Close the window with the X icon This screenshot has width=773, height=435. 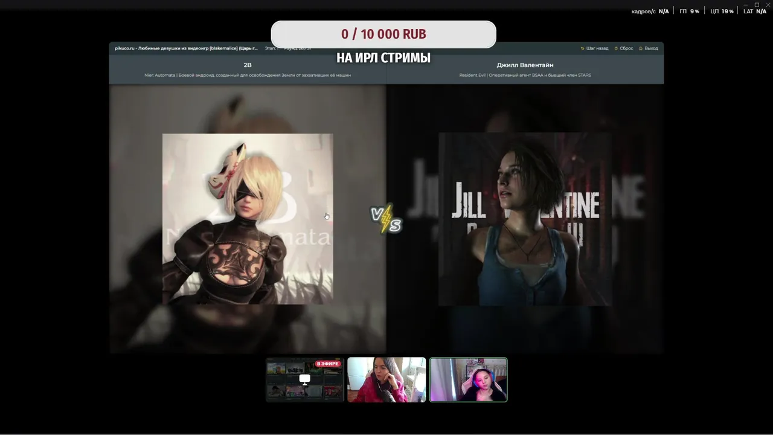(x=768, y=4)
